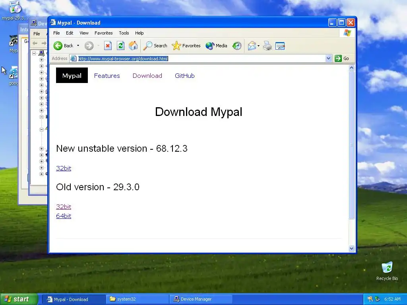Open the Edit menu

tap(70, 33)
